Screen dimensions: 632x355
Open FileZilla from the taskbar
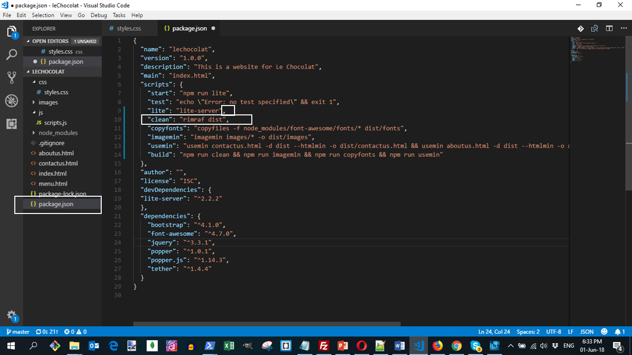tap(324, 346)
